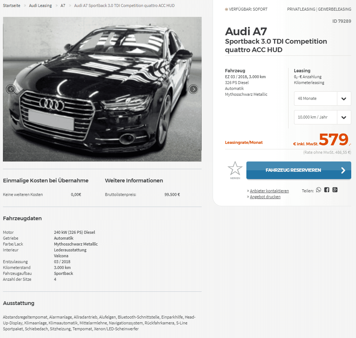Click the 240 kW (326 PS) Diesel value
The height and width of the screenshot is (338, 356).
pyautogui.click(x=74, y=232)
